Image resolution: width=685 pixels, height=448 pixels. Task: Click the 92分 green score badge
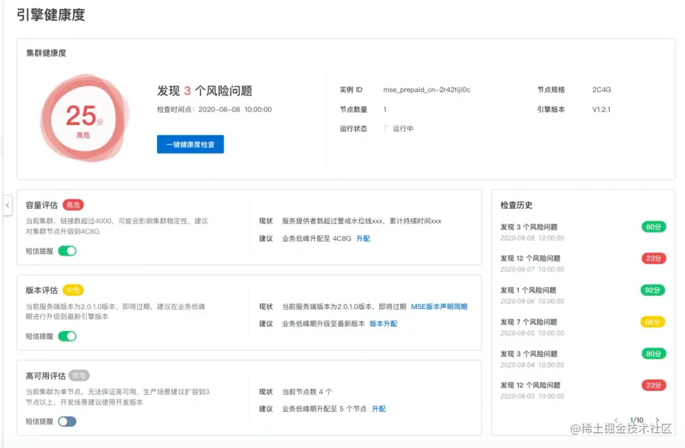653,290
